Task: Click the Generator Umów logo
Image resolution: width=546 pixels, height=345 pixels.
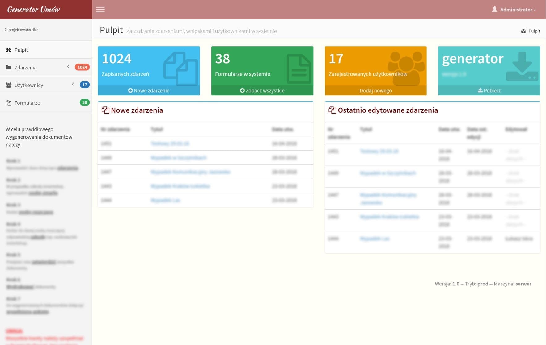Action: (x=33, y=9)
